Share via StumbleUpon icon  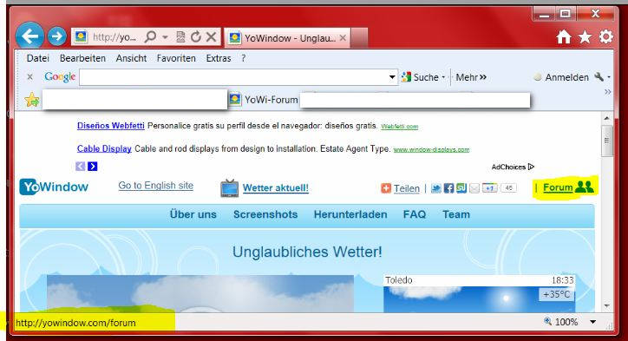pos(461,188)
